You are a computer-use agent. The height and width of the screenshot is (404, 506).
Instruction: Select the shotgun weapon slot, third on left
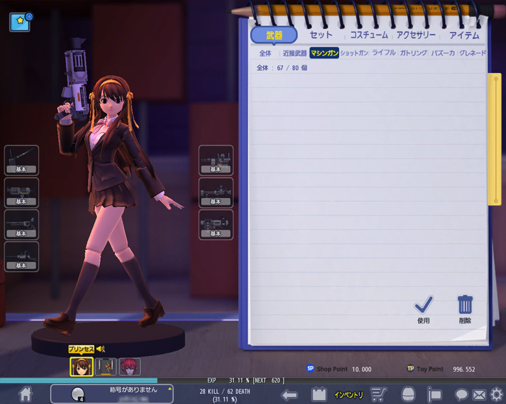coord(22,225)
